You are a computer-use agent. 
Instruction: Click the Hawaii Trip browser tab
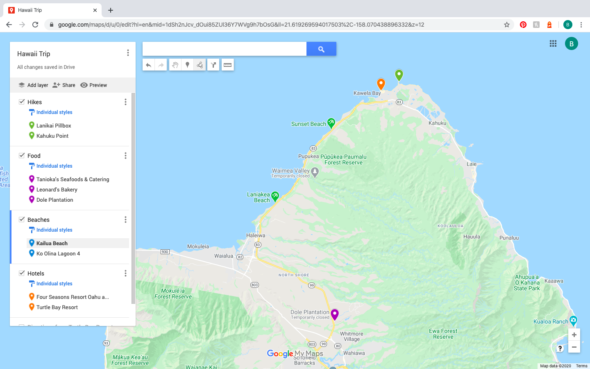coord(52,10)
